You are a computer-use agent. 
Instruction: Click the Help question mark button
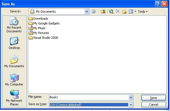click(x=158, y=4)
